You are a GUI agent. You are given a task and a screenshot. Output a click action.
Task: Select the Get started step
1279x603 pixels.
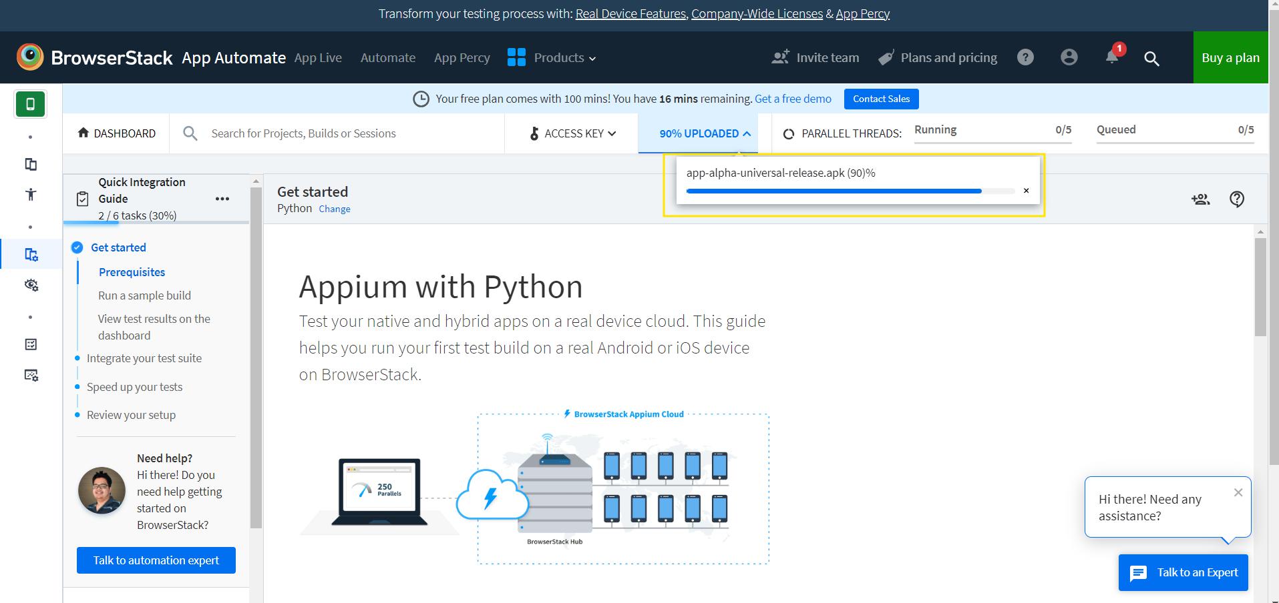coord(118,247)
